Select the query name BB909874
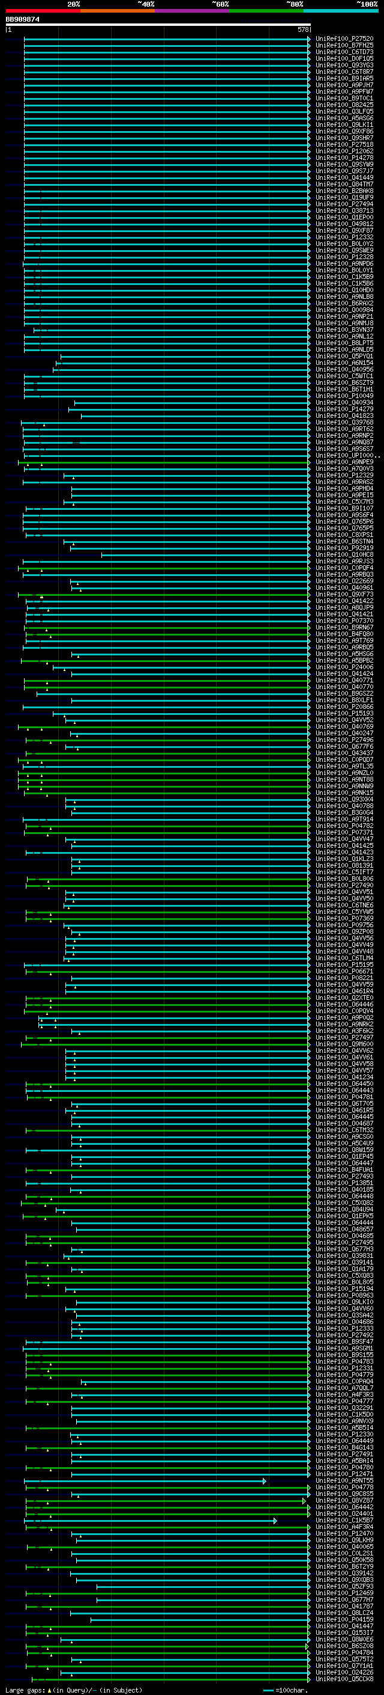The image size is (384, 1695). tap(22, 19)
